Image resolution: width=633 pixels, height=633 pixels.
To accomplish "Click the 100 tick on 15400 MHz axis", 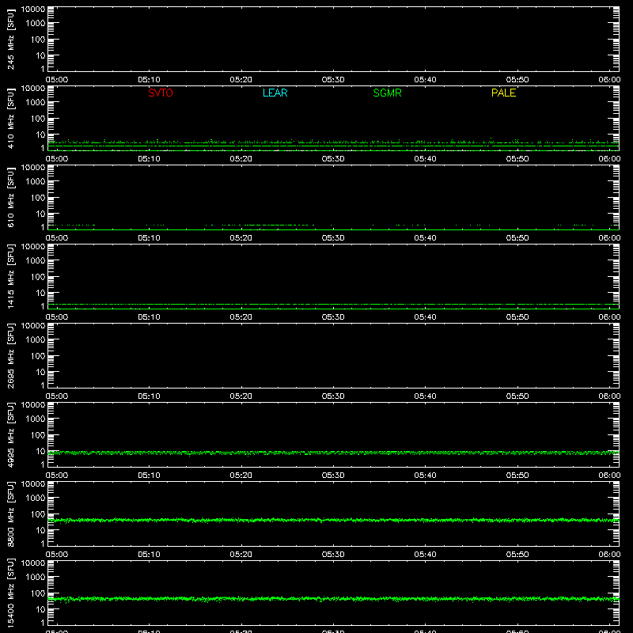I will 38,593.
